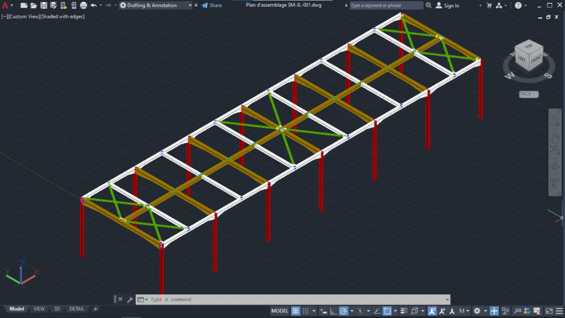Toggle Dynamic Input
565x318 pixels.
tap(323, 311)
